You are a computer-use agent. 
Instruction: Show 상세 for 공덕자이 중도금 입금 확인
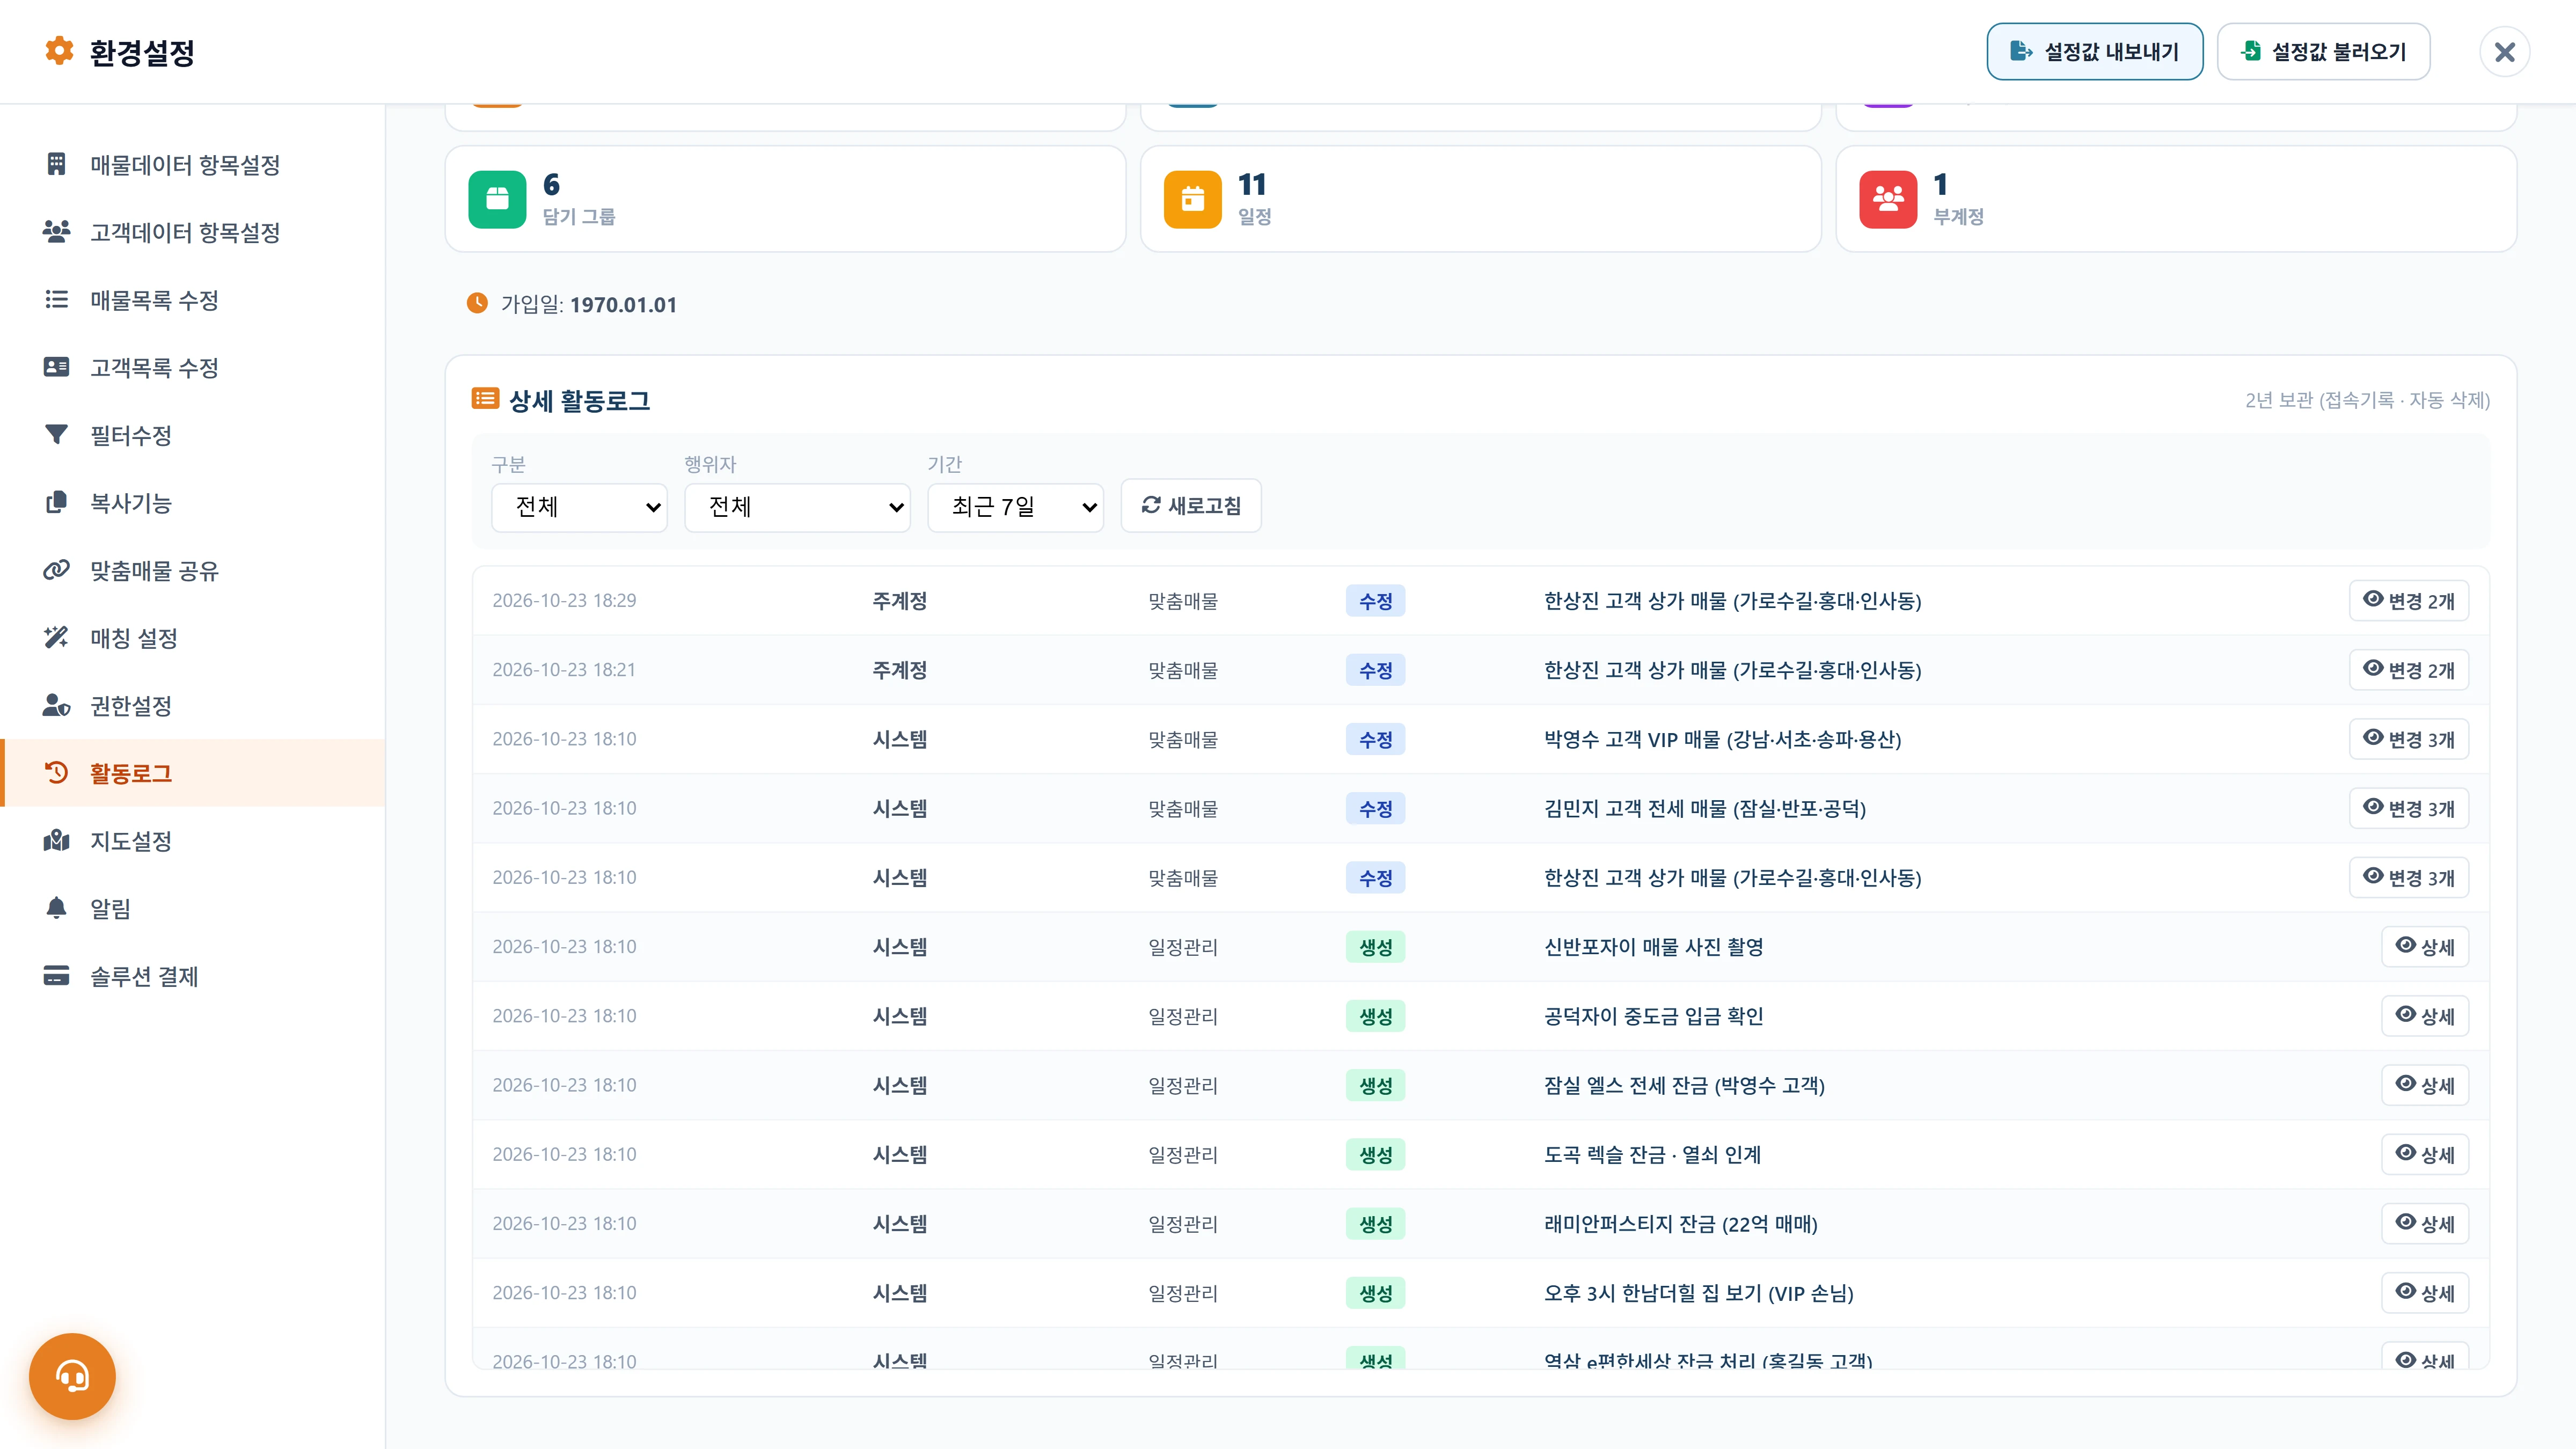pyautogui.click(x=2424, y=1015)
